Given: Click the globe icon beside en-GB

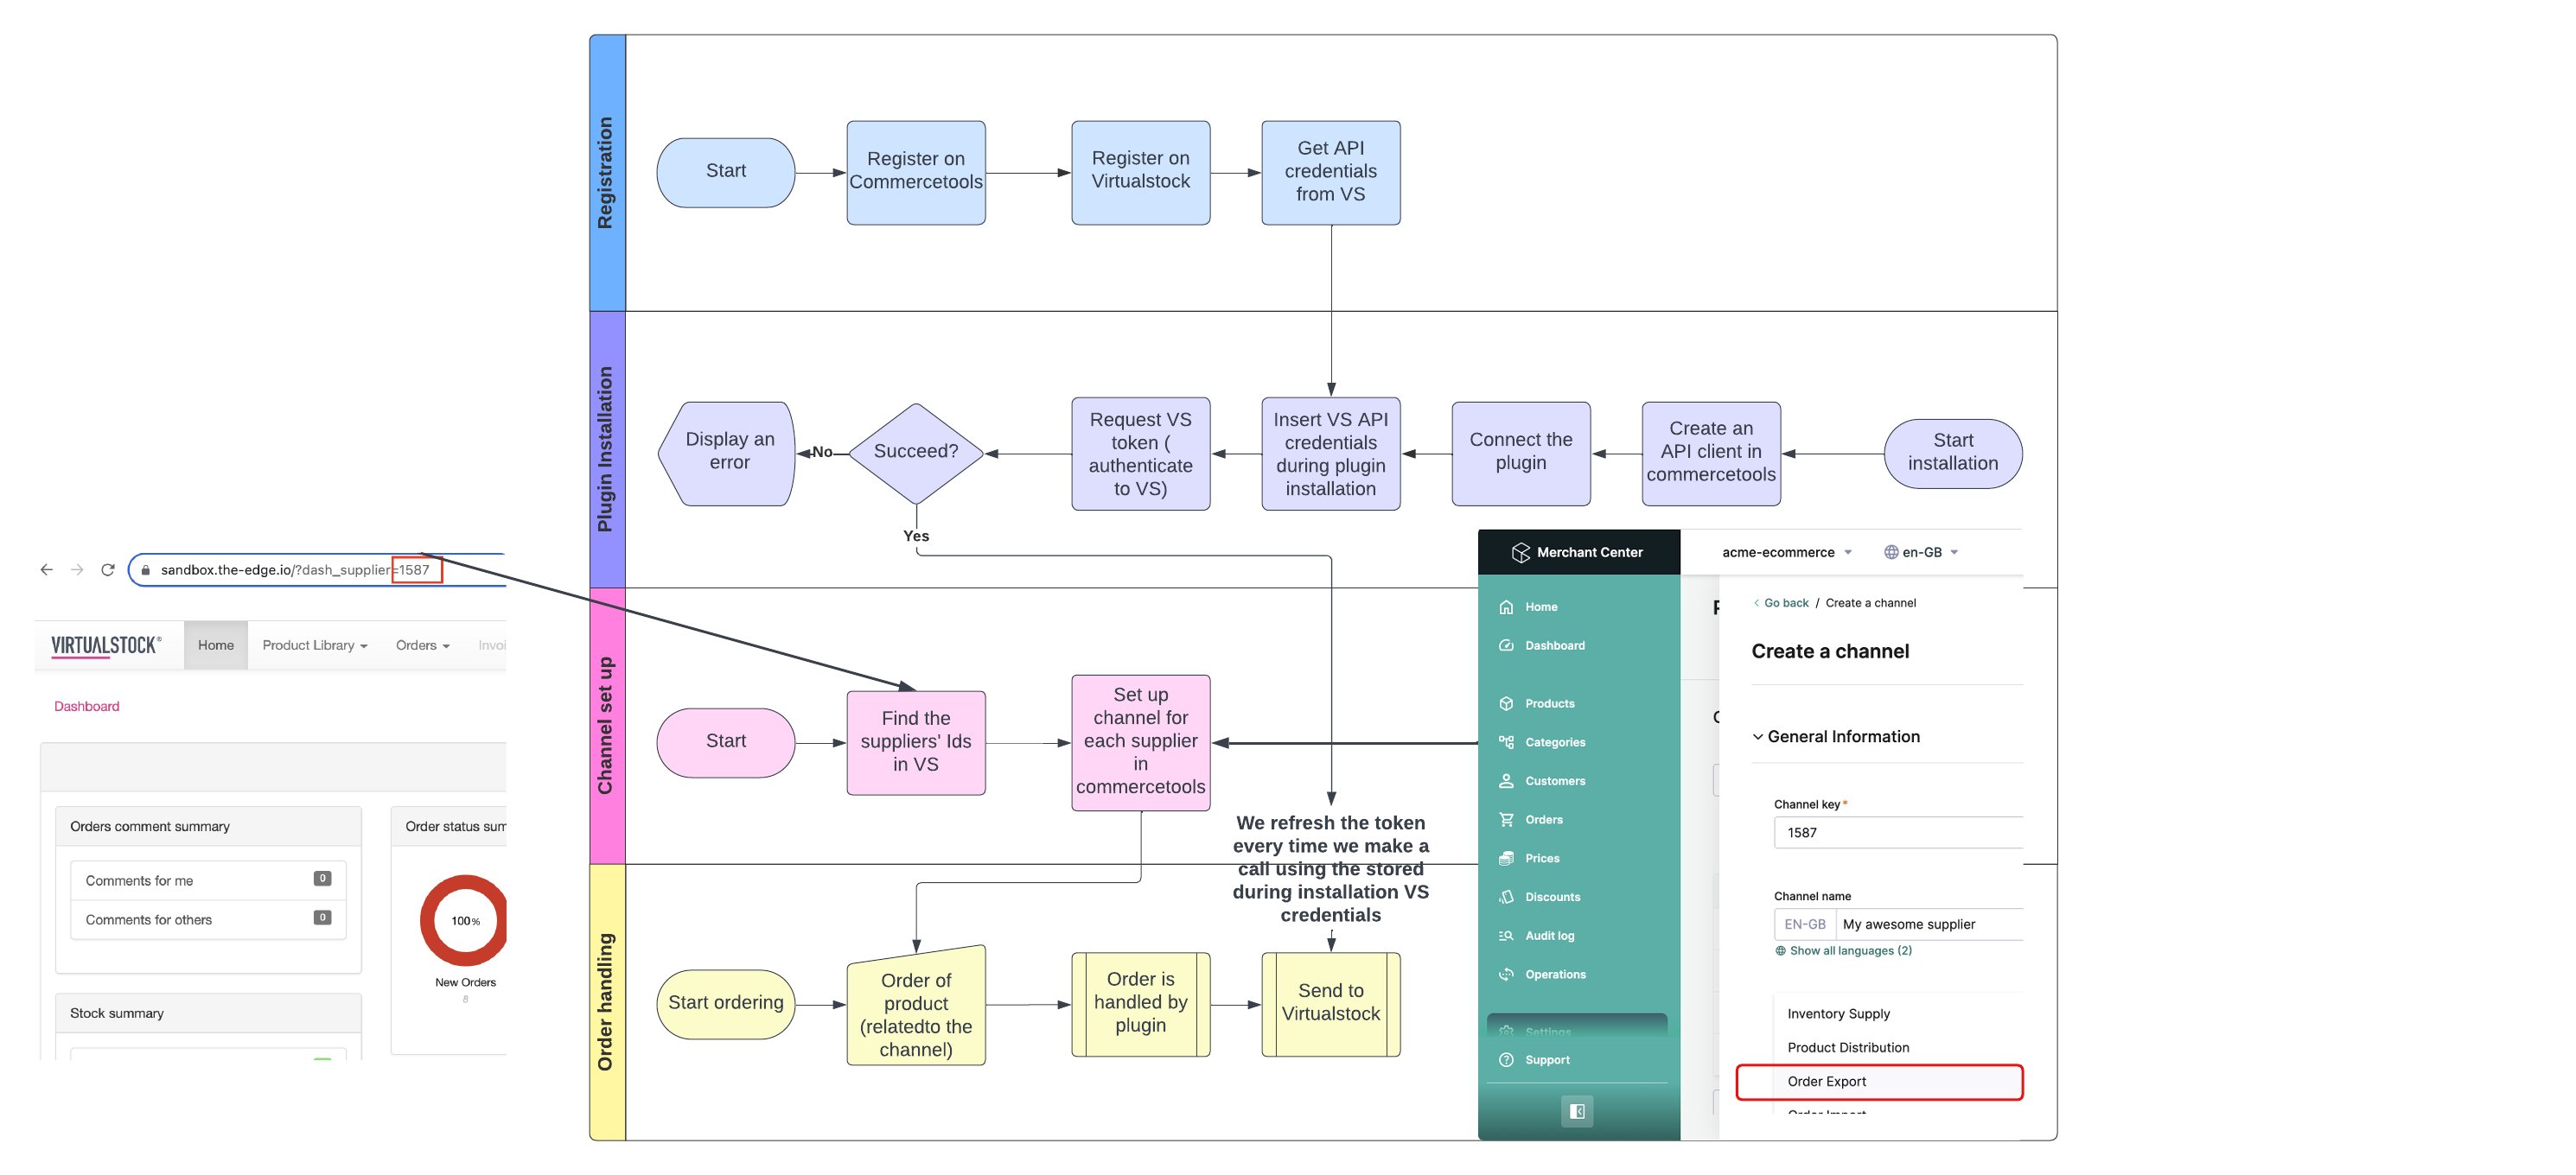Looking at the screenshot, I should tap(1891, 553).
